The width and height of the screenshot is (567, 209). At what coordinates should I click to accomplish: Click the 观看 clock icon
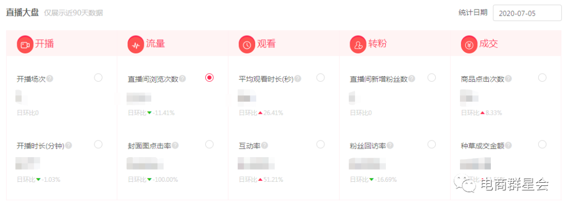pyautogui.click(x=247, y=45)
